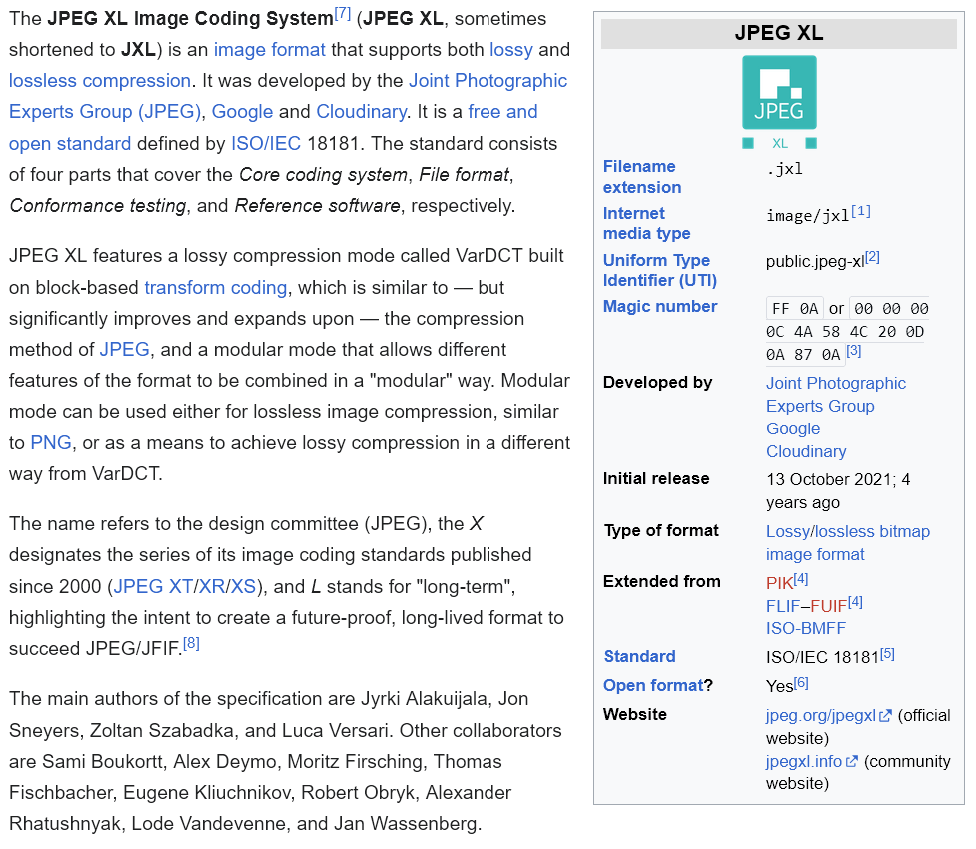The image size is (976, 849).
Task: Open 'Magic number' infobox label link
Action: [660, 306]
